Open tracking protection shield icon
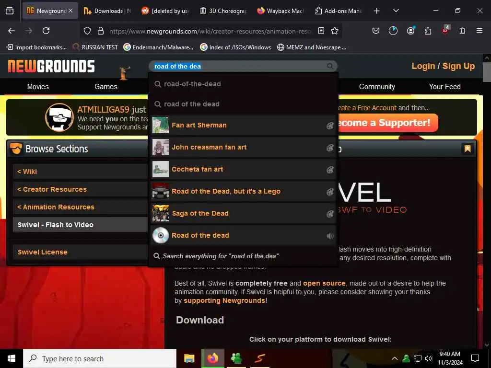The height and width of the screenshot is (368, 491). pyautogui.click(x=87, y=31)
